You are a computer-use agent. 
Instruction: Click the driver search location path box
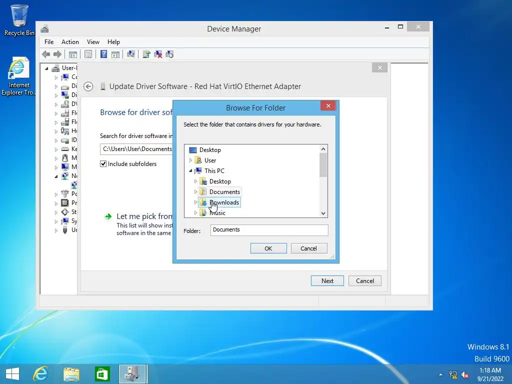point(136,149)
